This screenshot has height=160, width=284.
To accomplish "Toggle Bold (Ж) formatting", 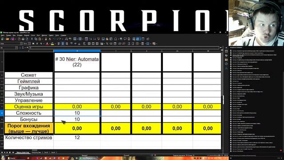I will click(x=33, y=44).
